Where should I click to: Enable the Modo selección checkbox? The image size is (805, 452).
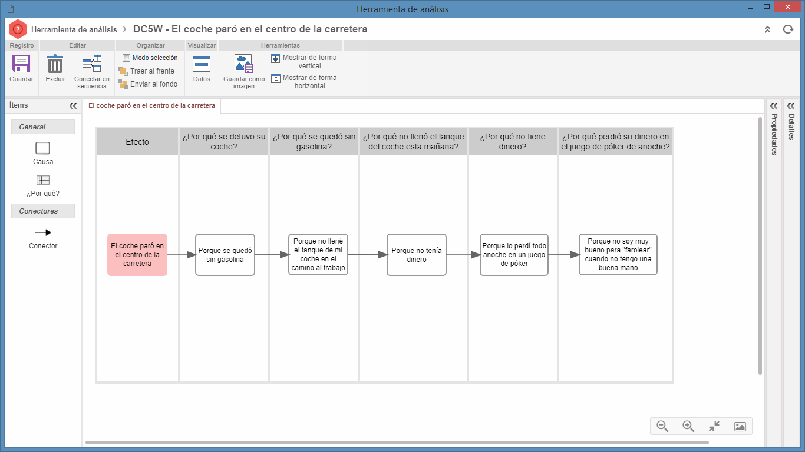[x=126, y=58]
